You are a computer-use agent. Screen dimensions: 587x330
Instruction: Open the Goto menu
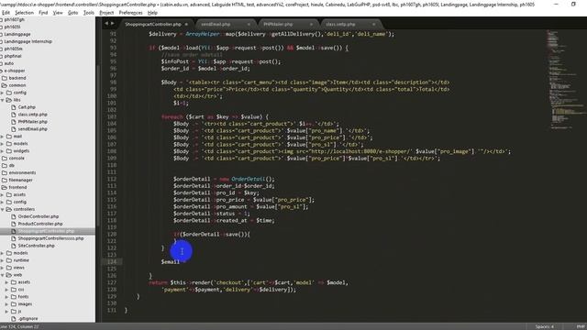point(72,13)
